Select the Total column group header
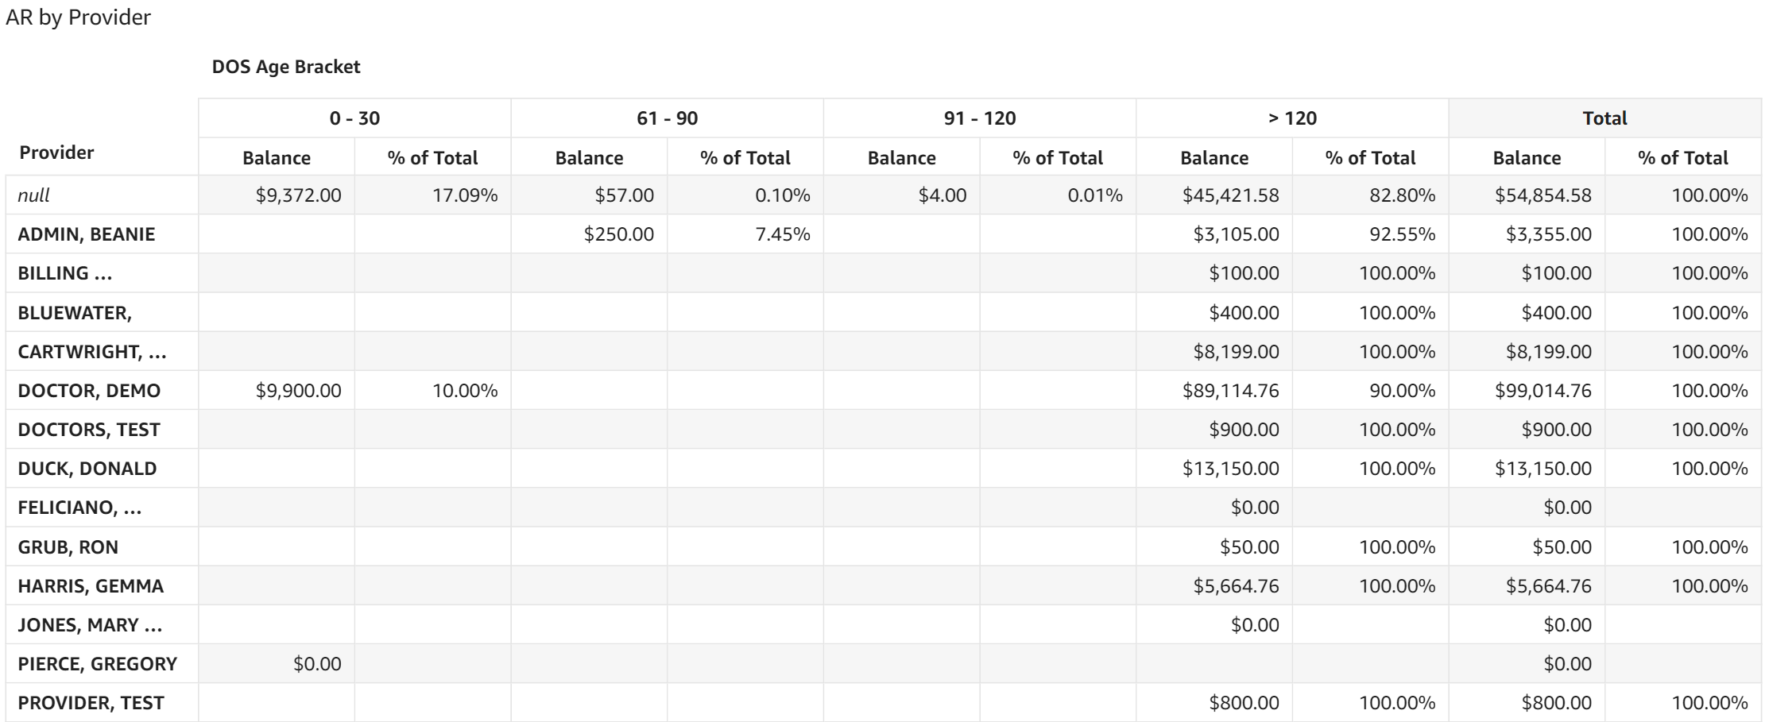Viewport: 1765px width, 722px height. click(x=1604, y=118)
